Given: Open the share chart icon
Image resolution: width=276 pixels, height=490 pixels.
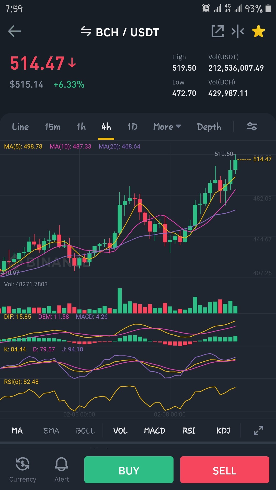Looking at the screenshot, I should click(x=217, y=31).
